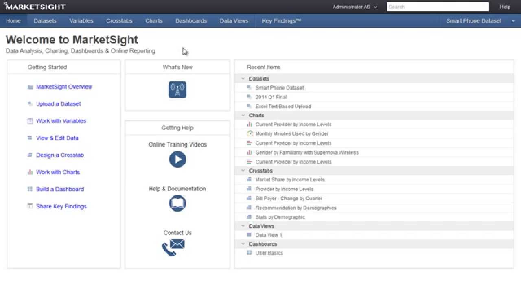Image resolution: width=521 pixels, height=293 pixels.
Task: Click the crosstab icon for Market Share by Income Levels
Action: click(250, 179)
